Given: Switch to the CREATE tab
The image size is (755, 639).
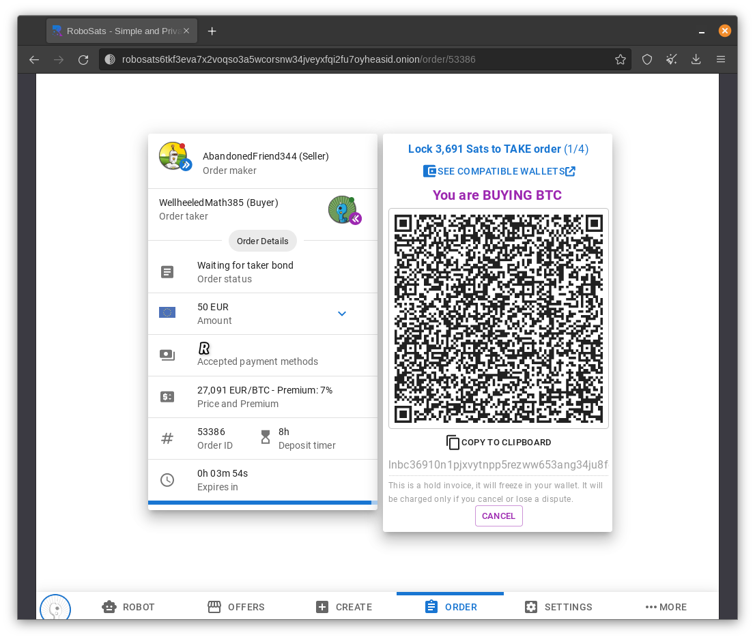Looking at the screenshot, I should point(344,607).
